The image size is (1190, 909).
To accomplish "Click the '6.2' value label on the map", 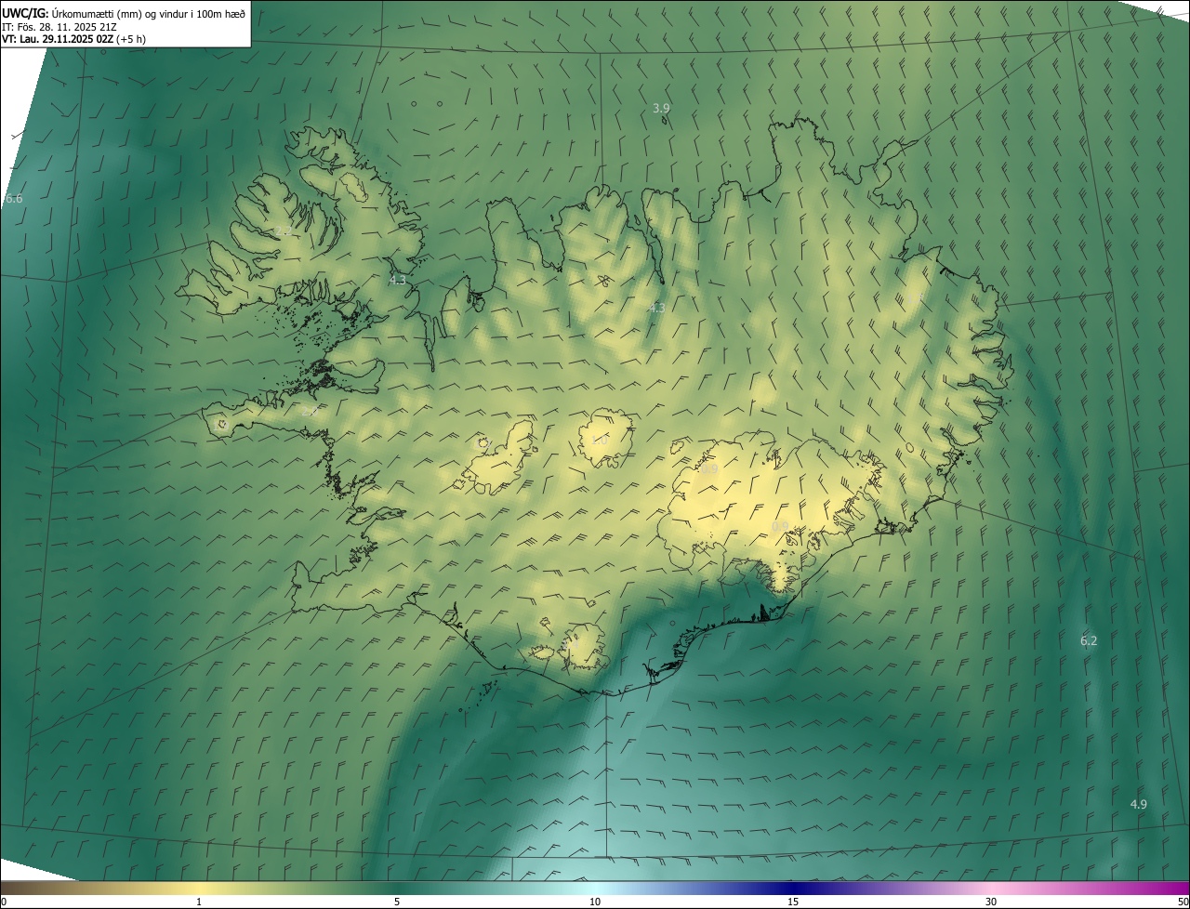I will [x=1089, y=640].
